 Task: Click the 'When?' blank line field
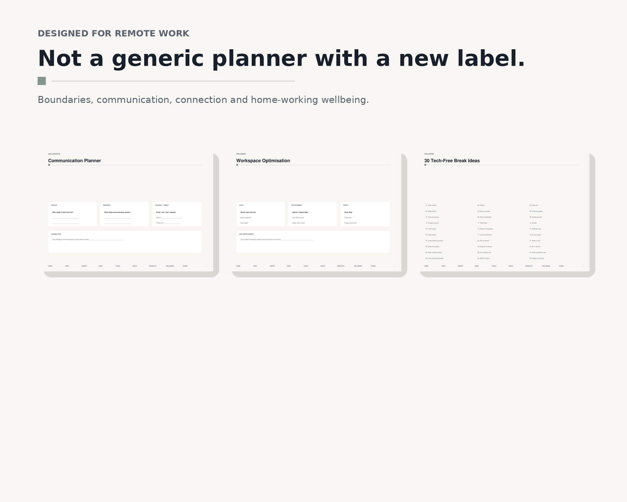click(x=171, y=218)
